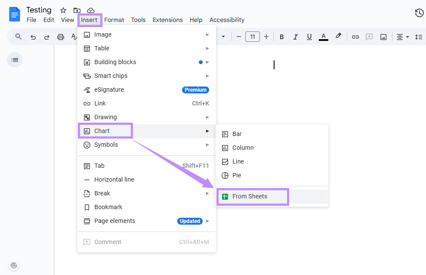Open version history clock icon
Image resolution: width=426 pixels, height=275 pixels.
(x=419, y=13)
